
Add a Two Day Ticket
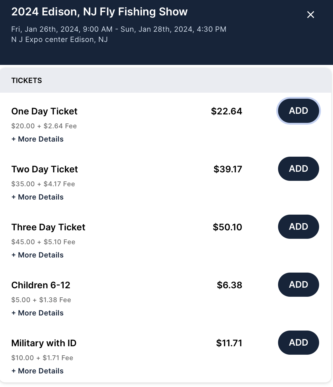298,169
